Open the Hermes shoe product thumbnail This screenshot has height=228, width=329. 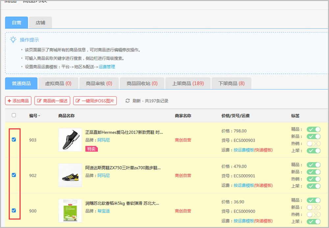pos(70,140)
